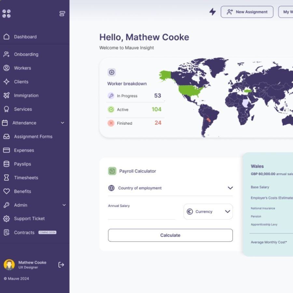
Task: Click the Services award icon
Action: (x=7, y=109)
